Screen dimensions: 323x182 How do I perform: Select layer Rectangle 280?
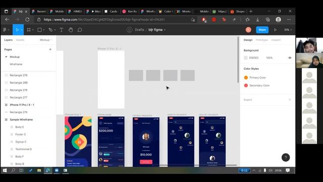(x=19, y=83)
